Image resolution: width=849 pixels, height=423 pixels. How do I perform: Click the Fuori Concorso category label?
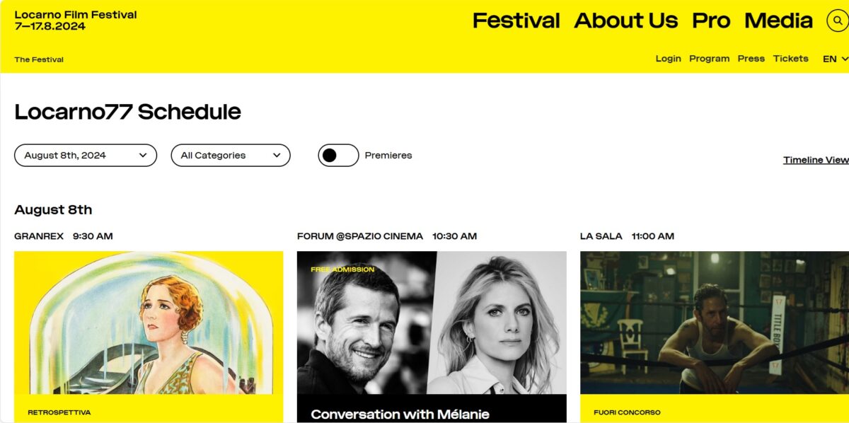(x=627, y=412)
